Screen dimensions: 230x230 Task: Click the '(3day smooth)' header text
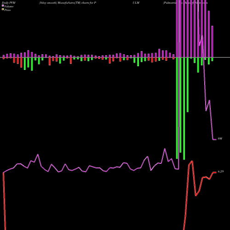(x=48, y=3)
